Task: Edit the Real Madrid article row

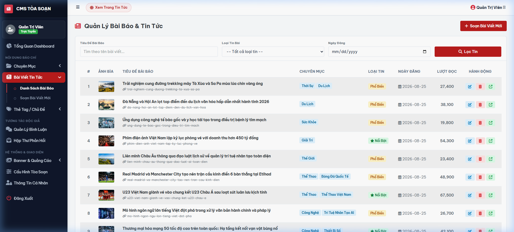Action: 470,177
